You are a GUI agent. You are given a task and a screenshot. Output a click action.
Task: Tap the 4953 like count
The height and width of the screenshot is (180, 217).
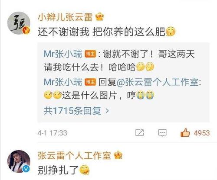[202, 133]
